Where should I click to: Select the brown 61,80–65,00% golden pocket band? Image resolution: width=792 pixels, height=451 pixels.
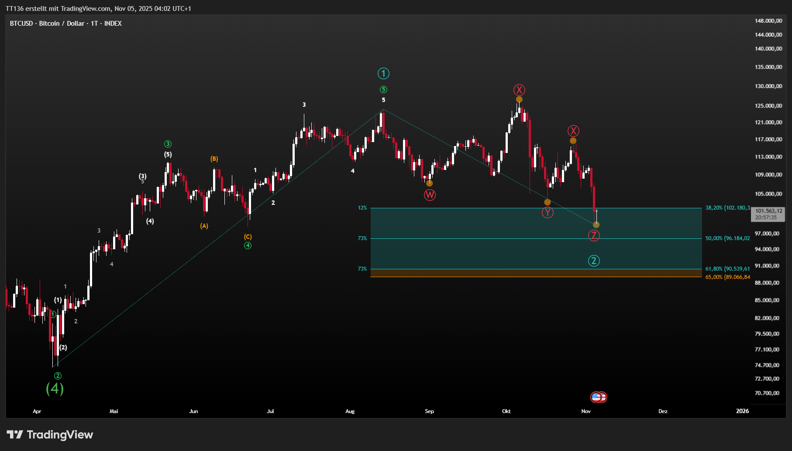coord(536,273)
